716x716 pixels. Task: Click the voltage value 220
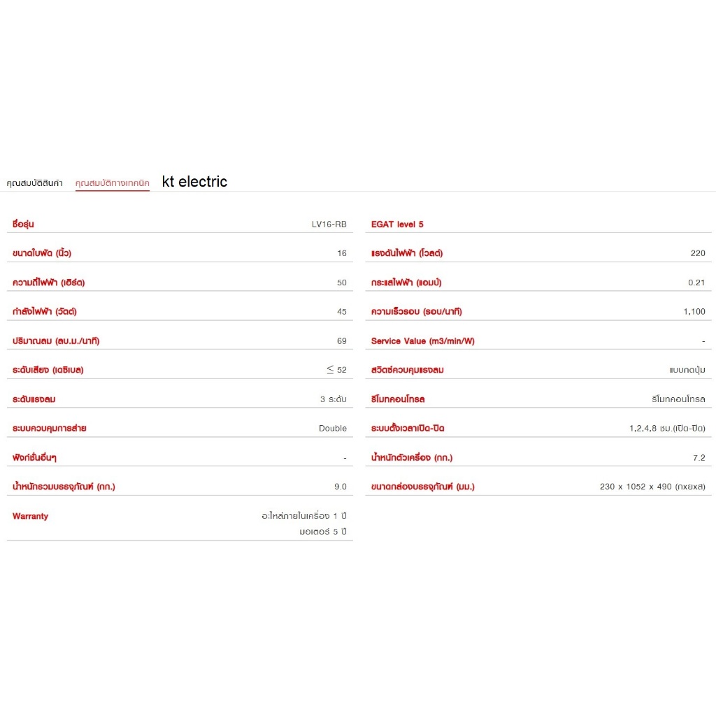coord(698,253)
